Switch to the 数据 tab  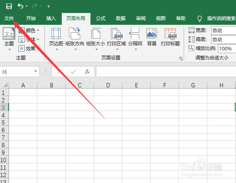(121, 18)
